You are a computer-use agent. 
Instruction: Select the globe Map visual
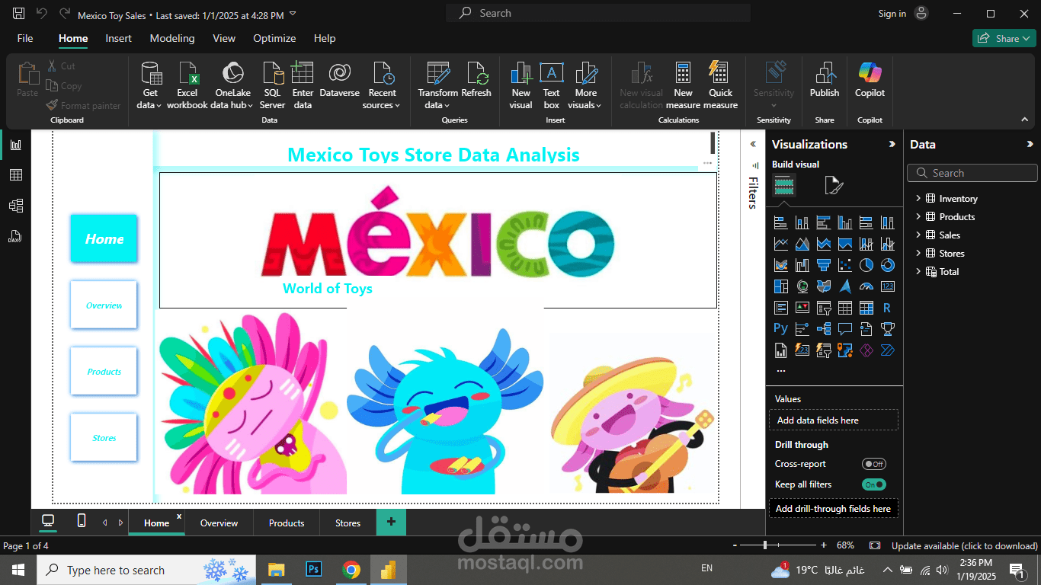(802, 286)
